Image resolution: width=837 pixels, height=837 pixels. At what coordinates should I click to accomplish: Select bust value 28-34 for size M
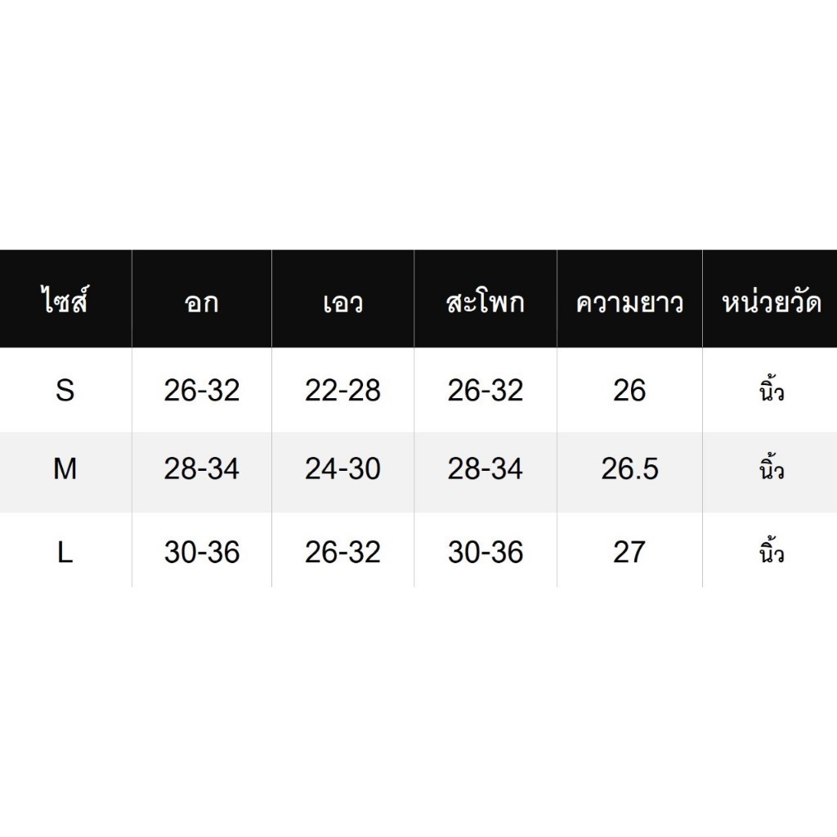pyautogui.click(x=202, y=469)
